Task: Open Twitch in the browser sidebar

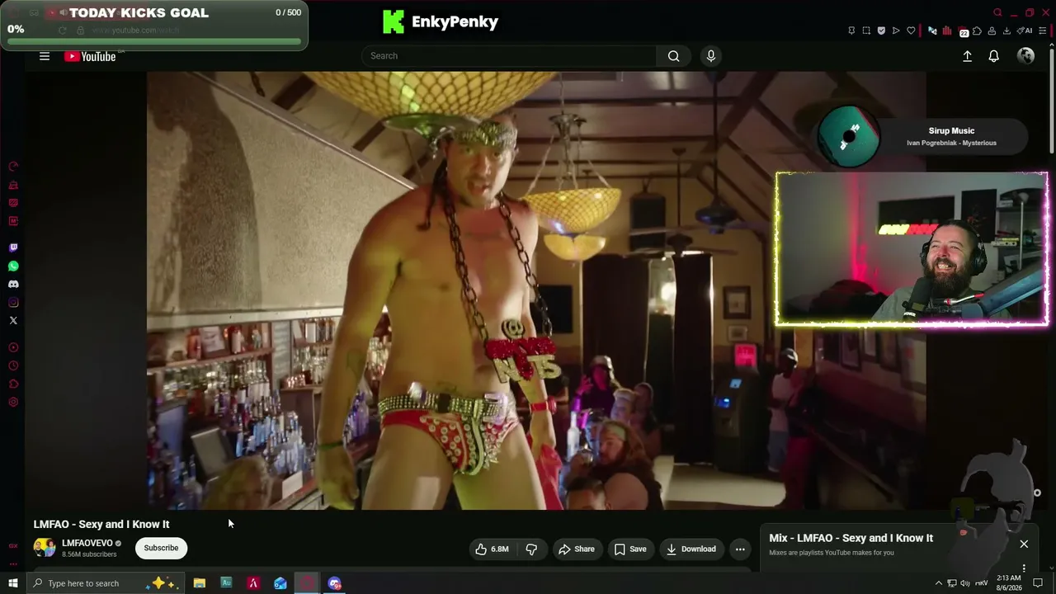Action: (x=13, y=247)
